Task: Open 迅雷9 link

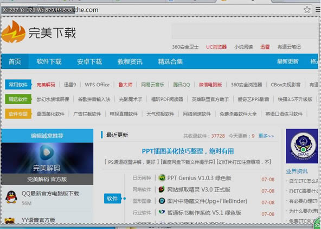Action: pyautogui.click(x=70, y=85)
